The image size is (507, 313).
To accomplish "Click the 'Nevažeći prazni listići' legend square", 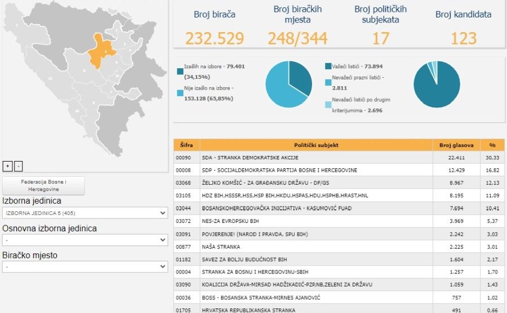I will (328, 83).
